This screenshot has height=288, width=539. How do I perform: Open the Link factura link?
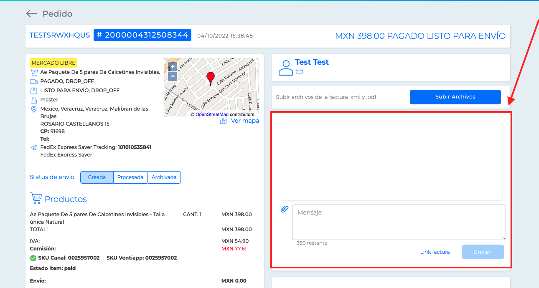[435, 252]
